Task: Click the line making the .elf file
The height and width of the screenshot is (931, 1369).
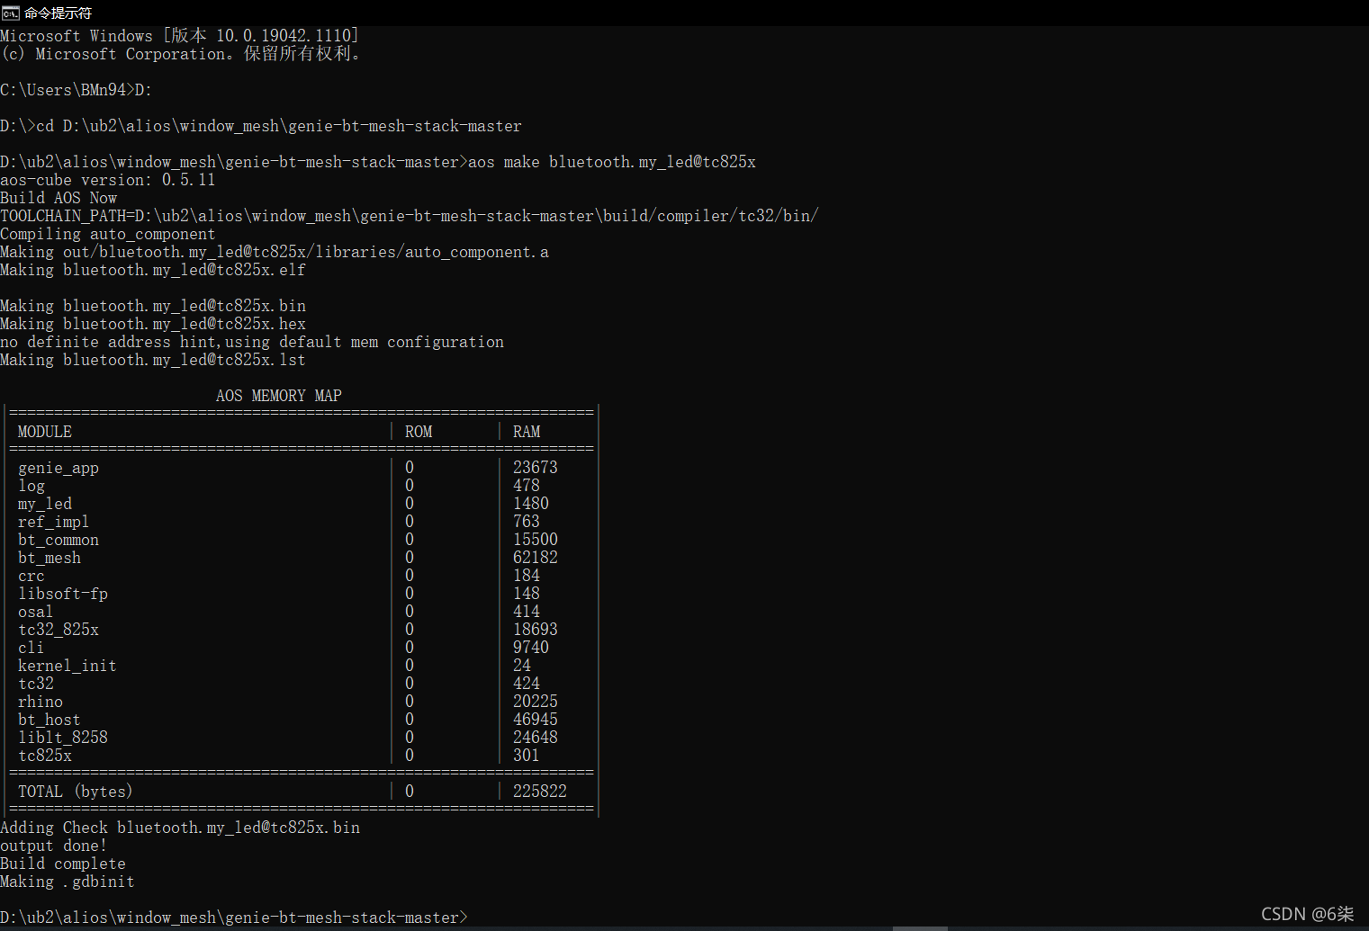Action: pyautogui.click(x=153, y=270)
